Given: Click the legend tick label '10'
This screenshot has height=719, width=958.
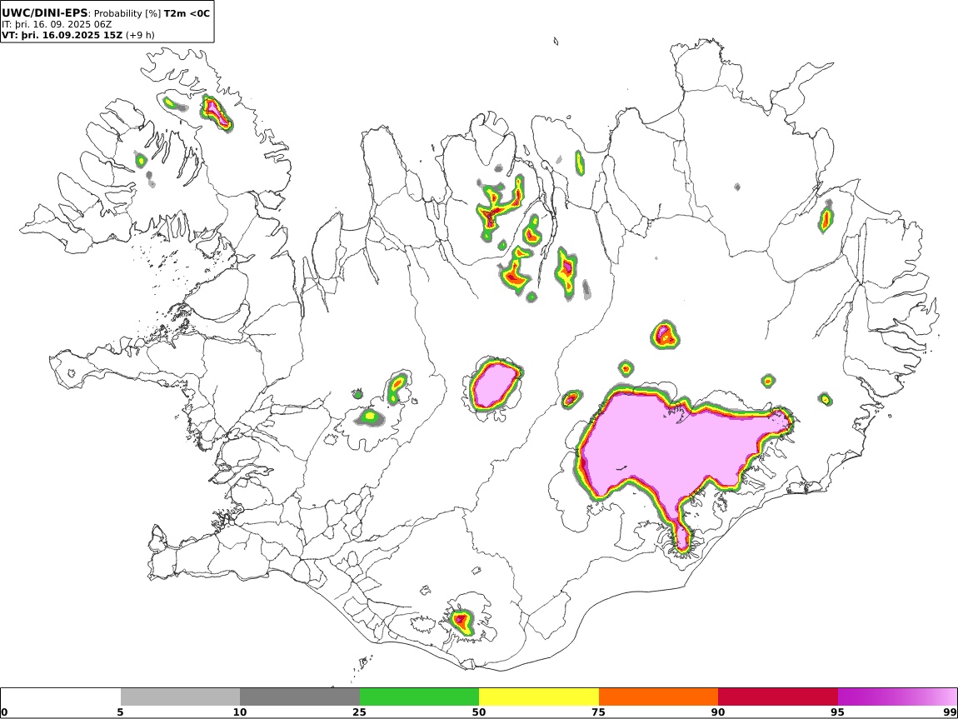Looking at the screenshot, I should tap(240, 712).
